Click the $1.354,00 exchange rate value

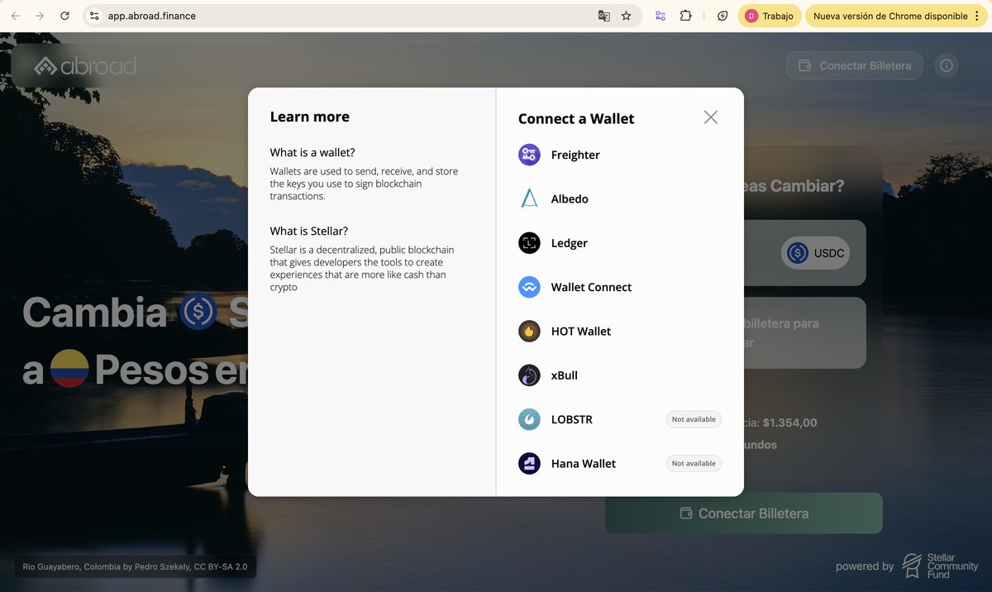click(x=789, y=423)
